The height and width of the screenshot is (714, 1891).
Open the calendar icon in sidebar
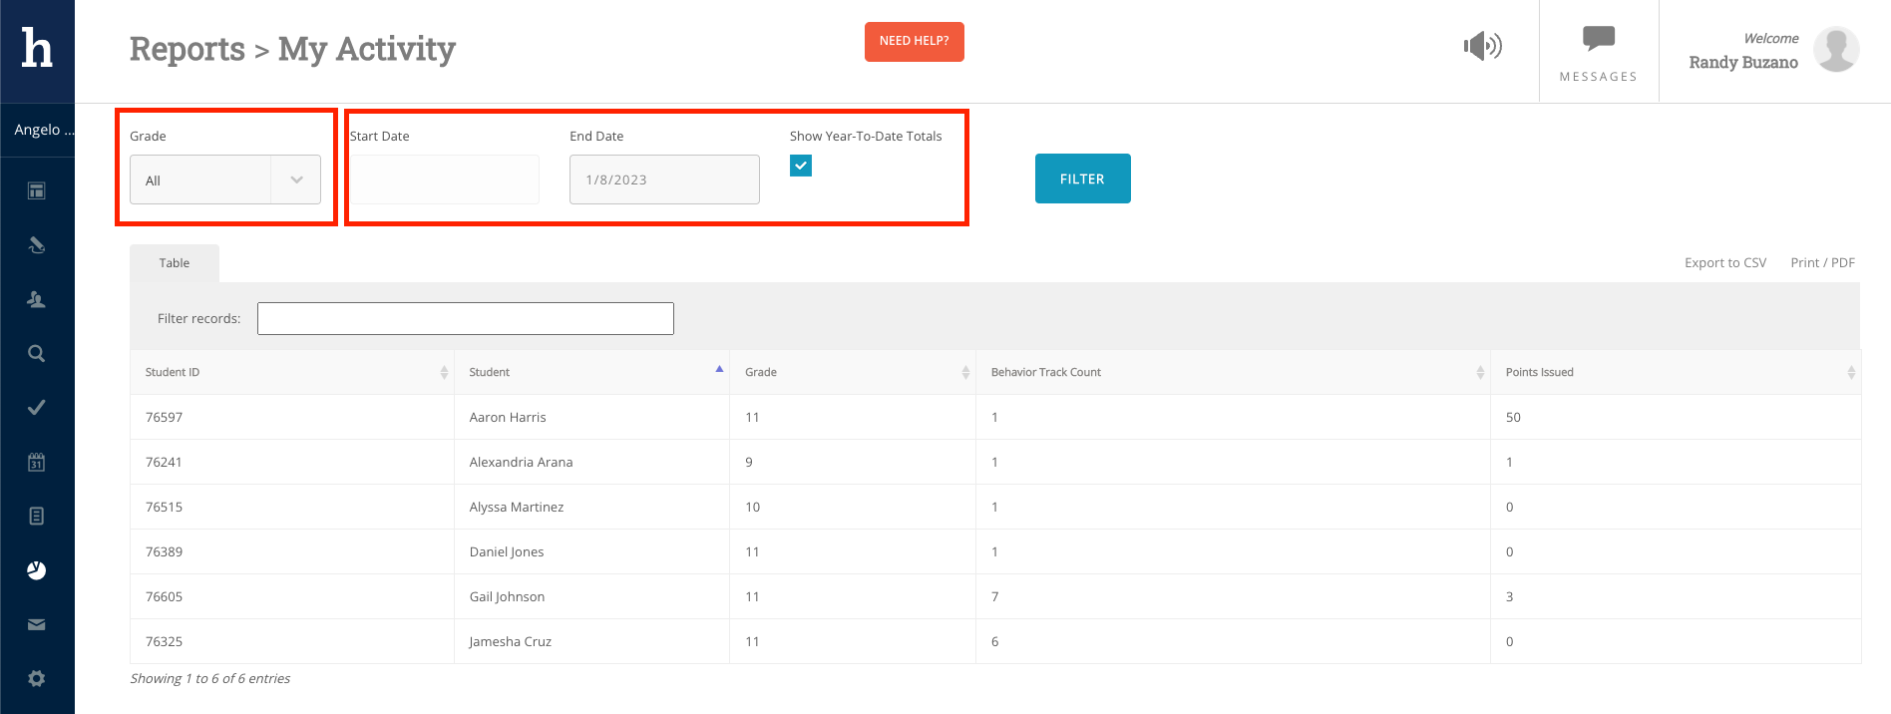tap(37, 462)
